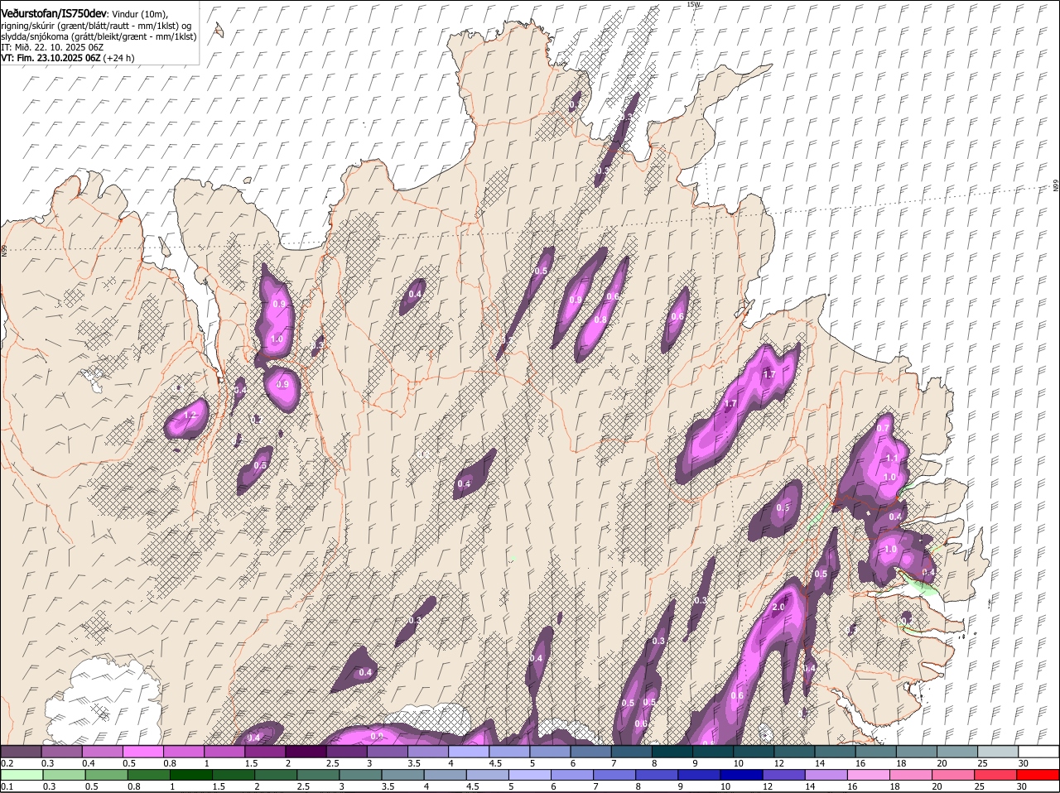Click the Veðurstofan/IS750dev title text
The height and width of the screenshot is (793, 1060).
point(54,14)
